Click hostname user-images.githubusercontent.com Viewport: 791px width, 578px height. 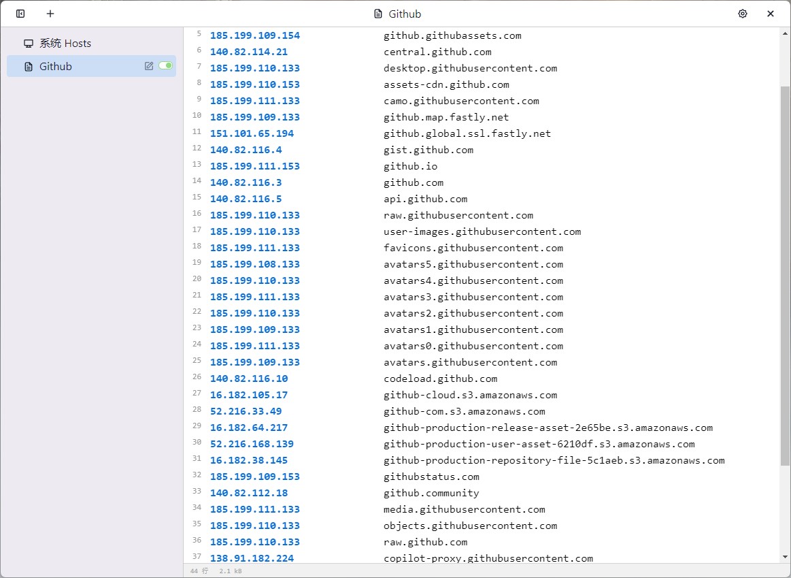click(482, 231)
